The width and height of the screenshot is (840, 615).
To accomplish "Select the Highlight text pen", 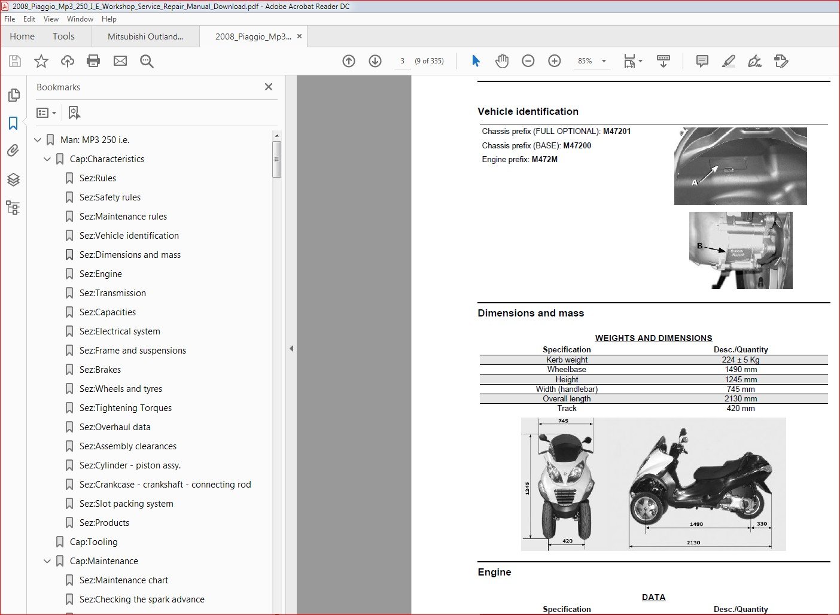I will tap(729, 61).
